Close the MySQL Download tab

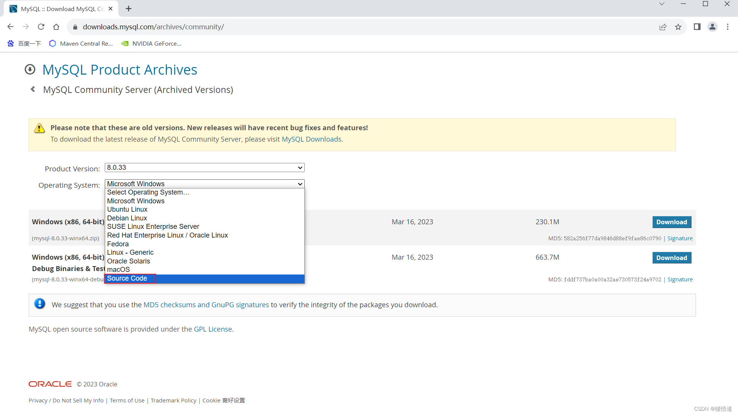coord(110,8)
